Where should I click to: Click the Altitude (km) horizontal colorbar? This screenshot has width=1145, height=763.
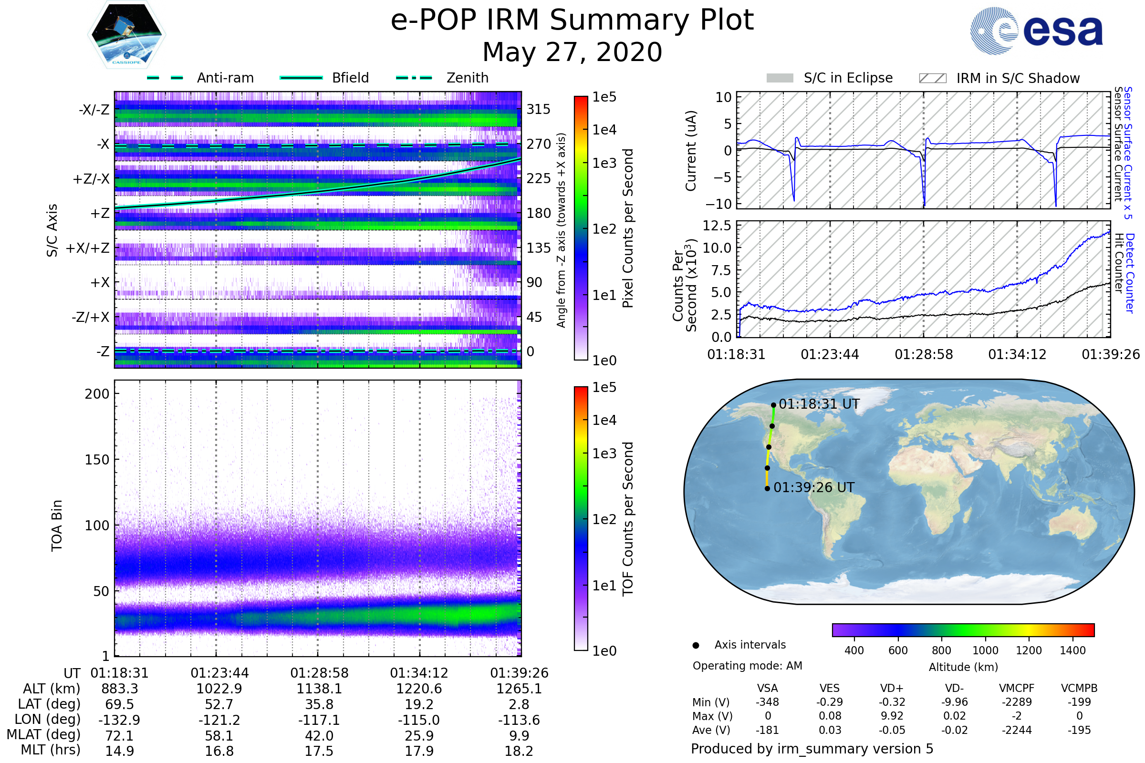tap(963, 629)
